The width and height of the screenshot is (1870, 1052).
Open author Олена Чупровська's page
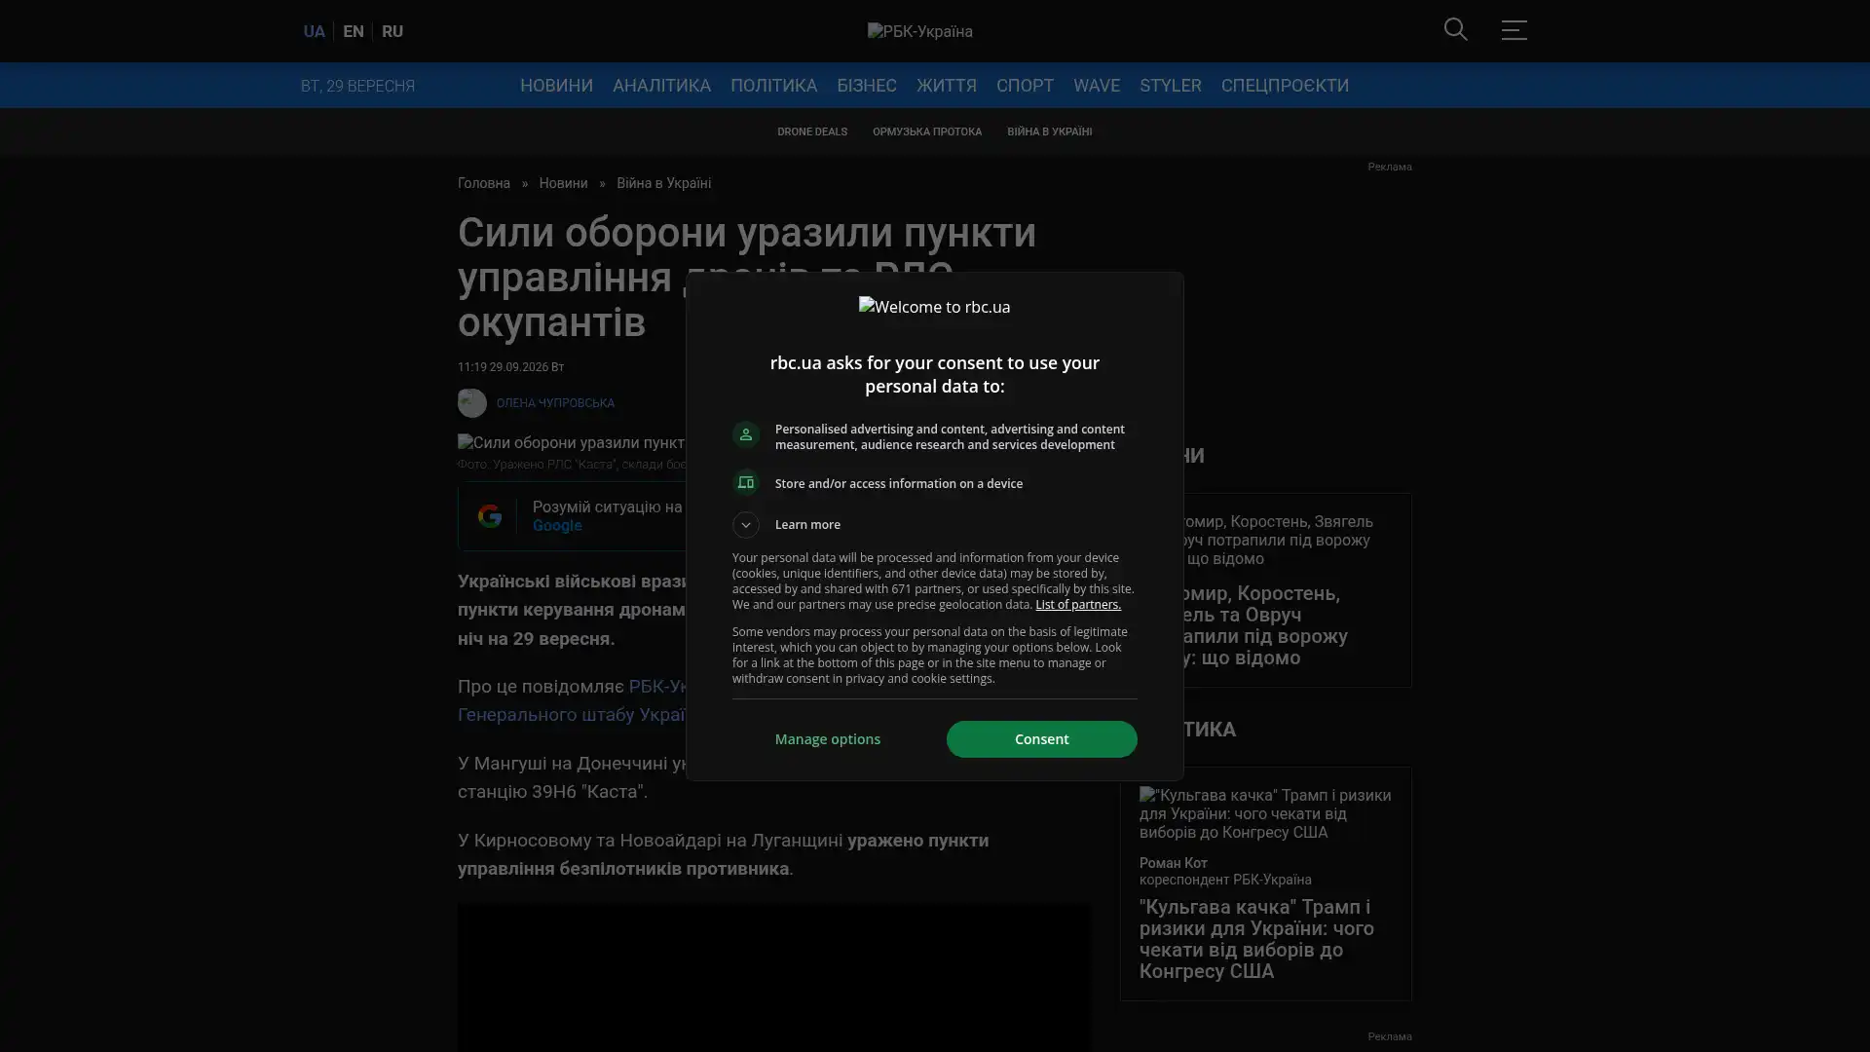[555, 403]
